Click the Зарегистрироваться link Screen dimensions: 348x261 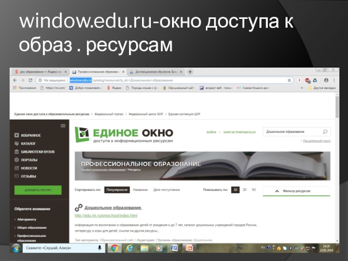239,132
